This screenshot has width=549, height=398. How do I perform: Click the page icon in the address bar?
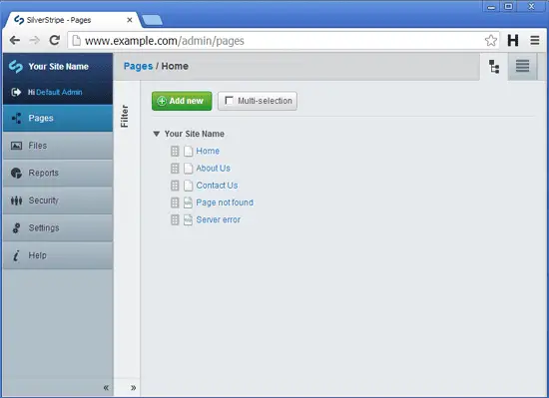[76, 41]
